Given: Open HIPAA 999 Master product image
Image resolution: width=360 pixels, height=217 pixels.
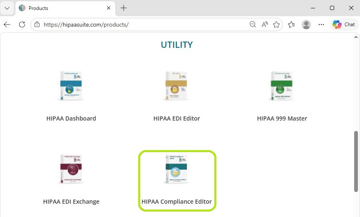Looking at the screenshot, I should tap(282, 86).
